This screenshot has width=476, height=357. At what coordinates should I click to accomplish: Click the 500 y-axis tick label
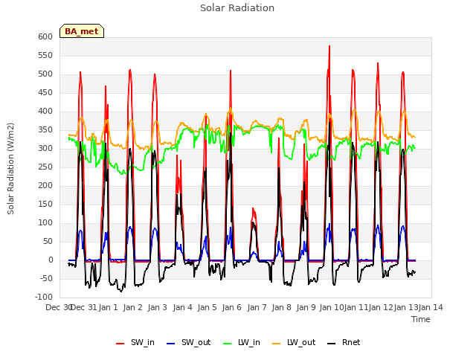coord(45,74)
